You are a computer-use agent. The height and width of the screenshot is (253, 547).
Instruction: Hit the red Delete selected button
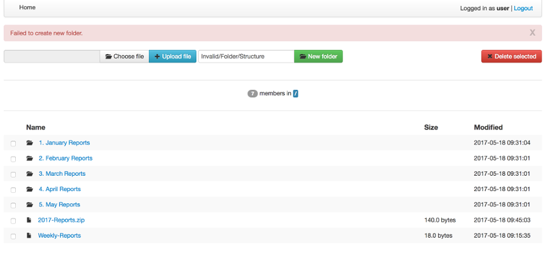click(511, 57)
